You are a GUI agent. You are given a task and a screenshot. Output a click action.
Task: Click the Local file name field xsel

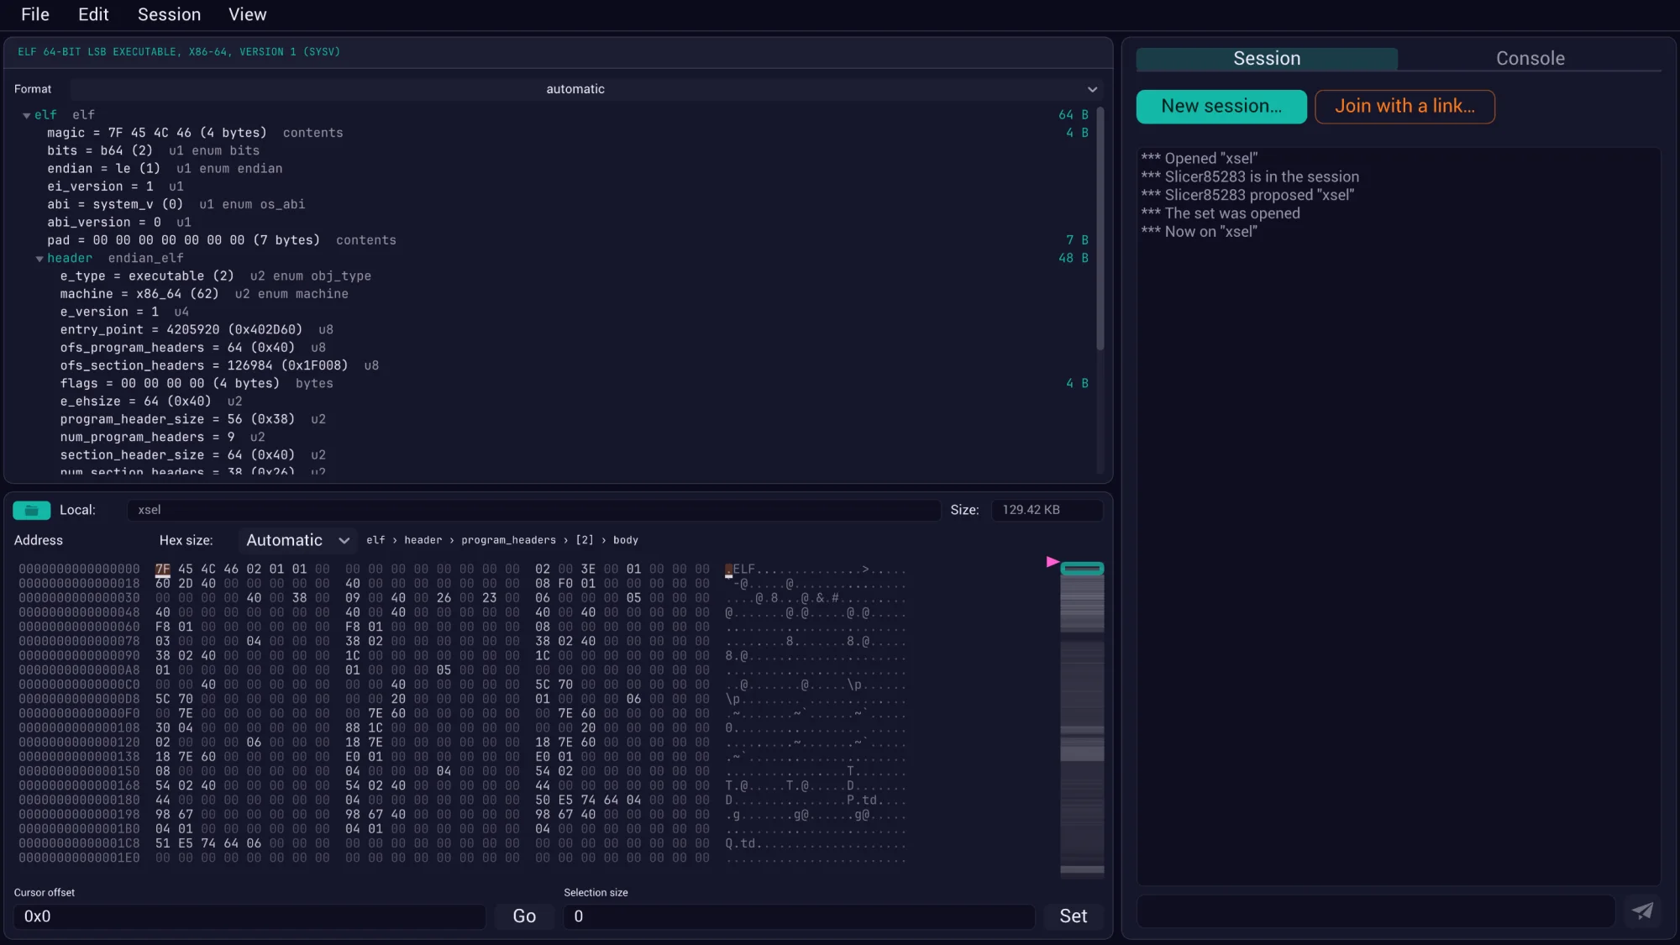(x=533, y=510)
